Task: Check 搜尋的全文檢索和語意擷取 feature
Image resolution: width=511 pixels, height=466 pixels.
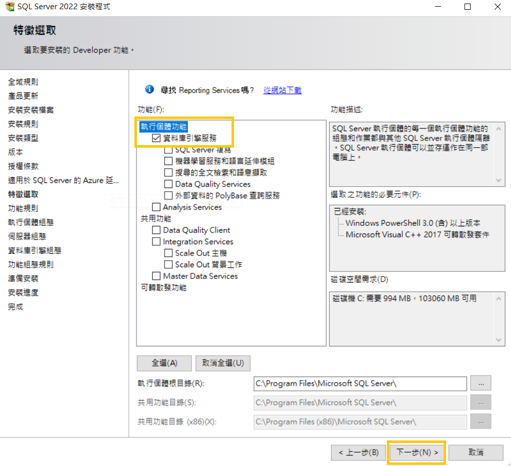Action: [169, 172]
